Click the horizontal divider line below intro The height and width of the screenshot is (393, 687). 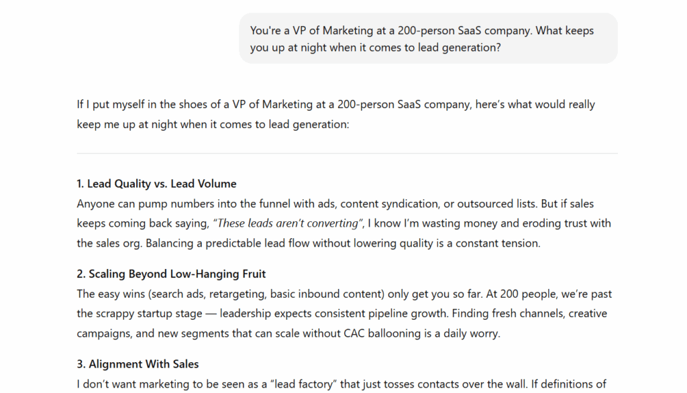click(347, 154)
